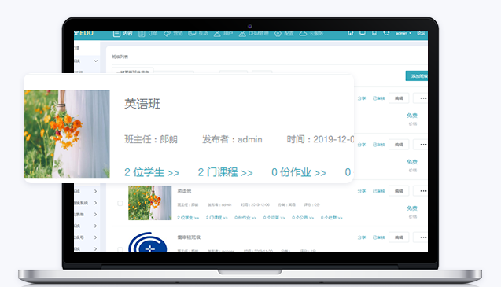Image resolution: width=501 pixels, height=287 pixels.
Task: Click the 论坛 forum link in top bar
Action: (x=421, y=33)
